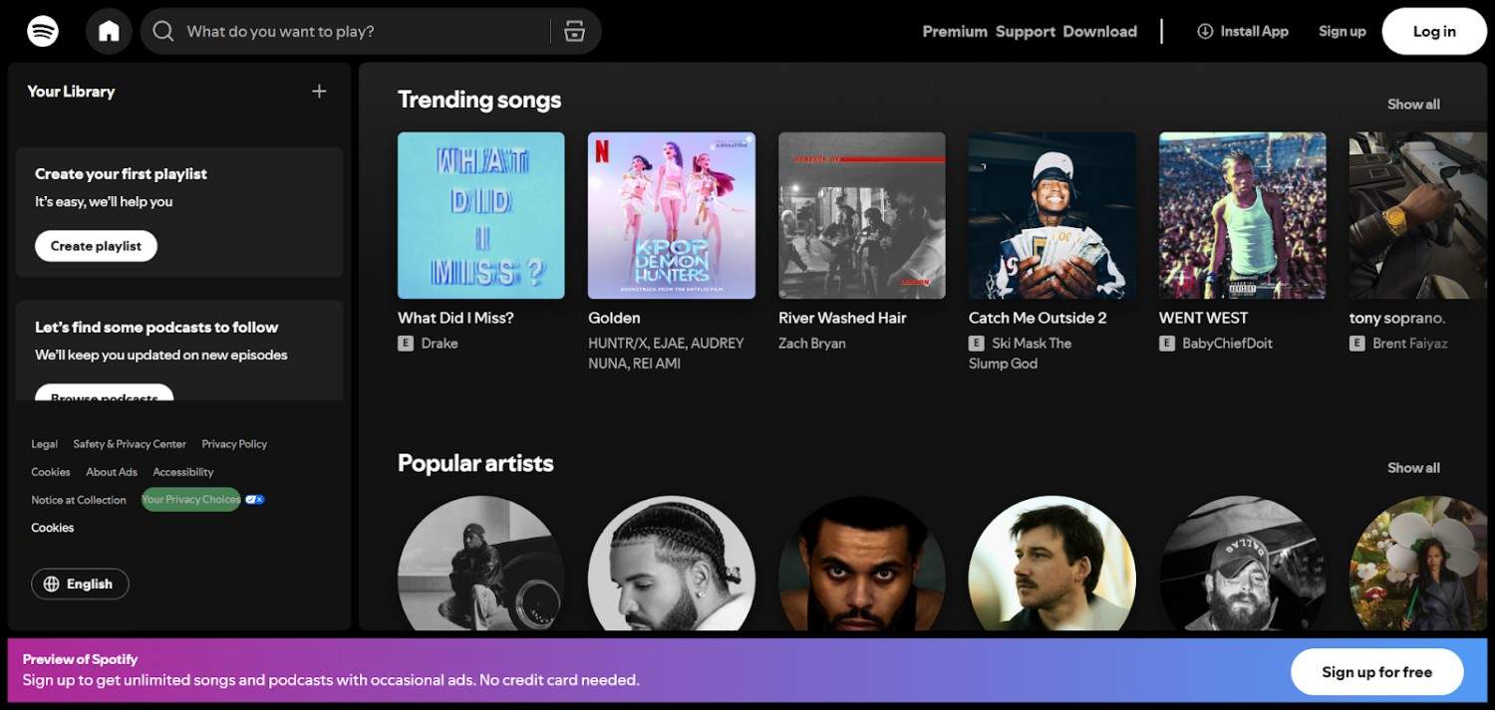The width and height of the screenshot is (1495, 710).
Task: Open the Golden album artwork
Action: pos(671,215)
